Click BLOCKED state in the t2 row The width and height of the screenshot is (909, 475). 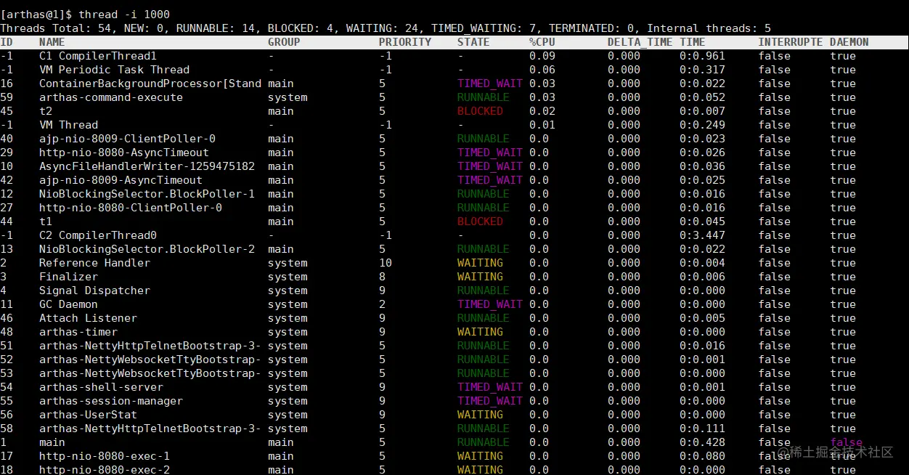[480, 110]
